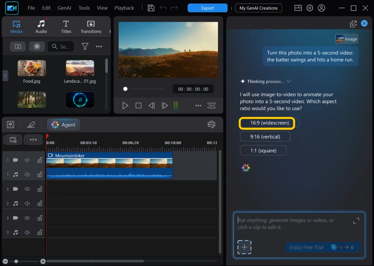Close the AI agent chat panel
The width and height of the screenshot is (374, 266).
click(364, 23)
